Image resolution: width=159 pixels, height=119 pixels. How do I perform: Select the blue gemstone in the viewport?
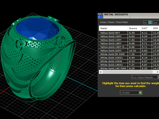click(37, 29)
